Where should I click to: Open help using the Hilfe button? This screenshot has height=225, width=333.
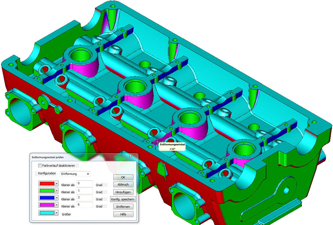[123, 214]
